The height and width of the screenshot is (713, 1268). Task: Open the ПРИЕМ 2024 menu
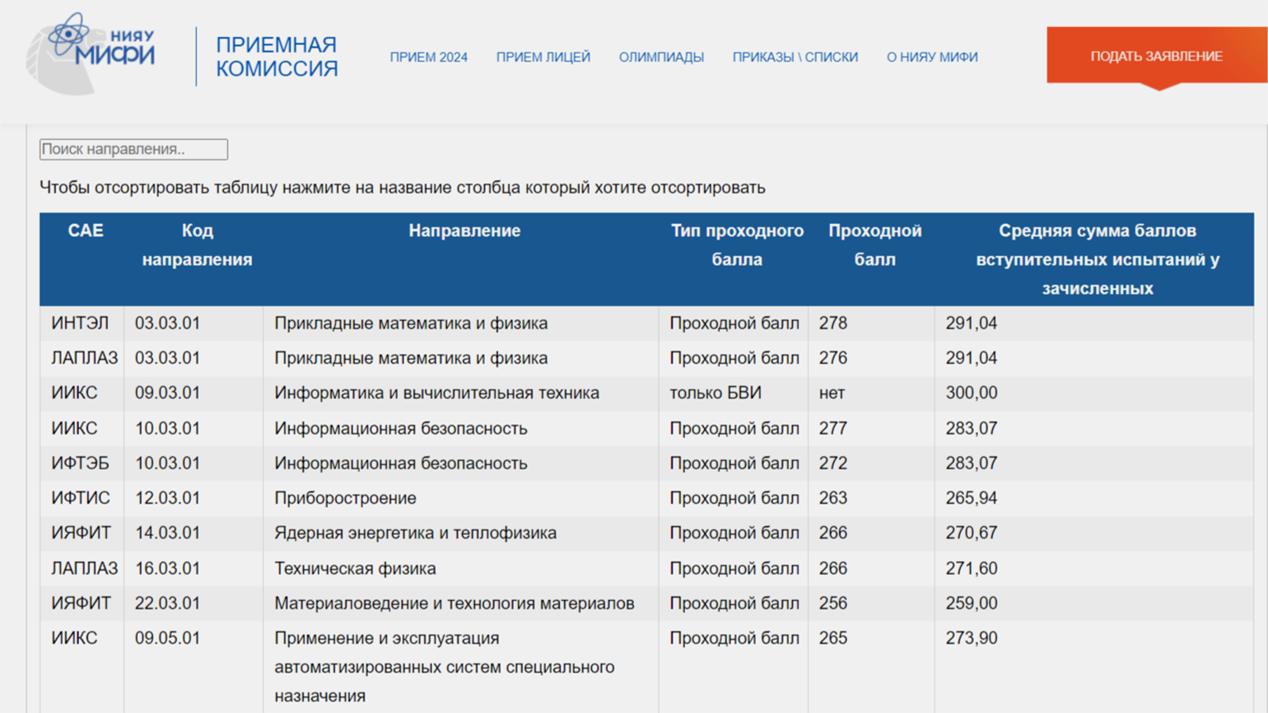428,57
